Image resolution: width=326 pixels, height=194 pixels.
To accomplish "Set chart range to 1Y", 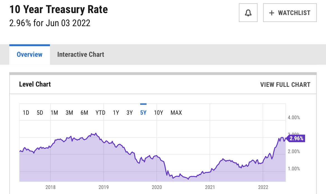I will (116, 113).
